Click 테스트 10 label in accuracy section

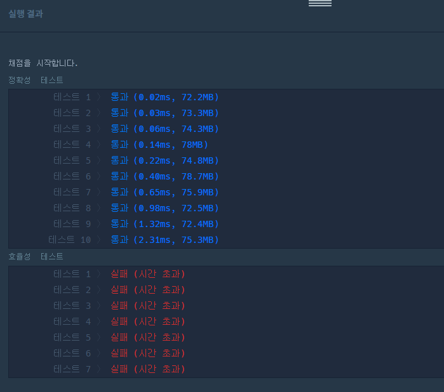[69, 240]
